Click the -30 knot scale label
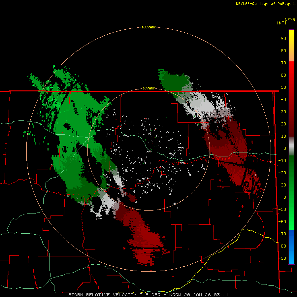Image resolution: width=297 pixels, height=297 pixels. [x=282, y=185]
